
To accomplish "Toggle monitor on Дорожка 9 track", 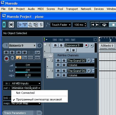I will [92, 45].
